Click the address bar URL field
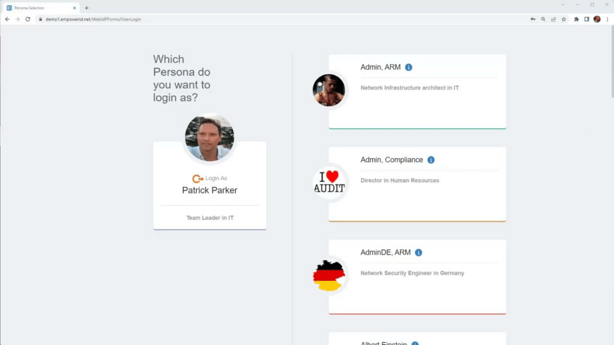 (240, 19)
